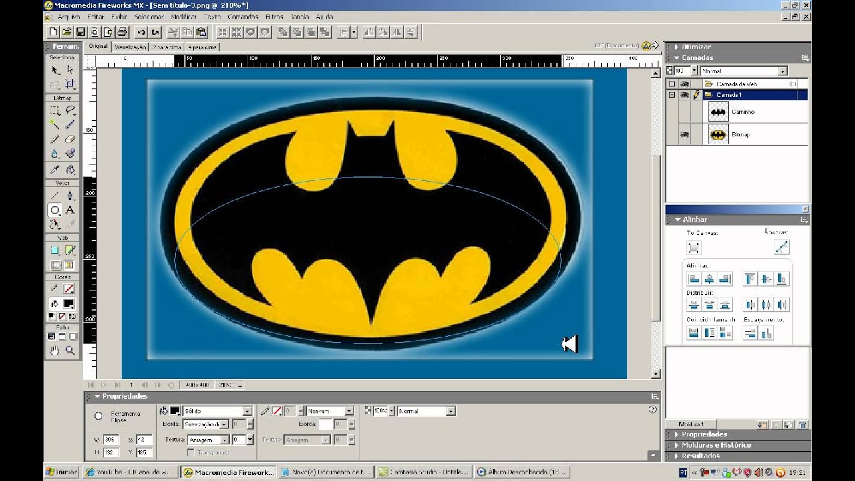
Task: Open the fill Textura Aniagem dropdown
Action: point(224,440)
